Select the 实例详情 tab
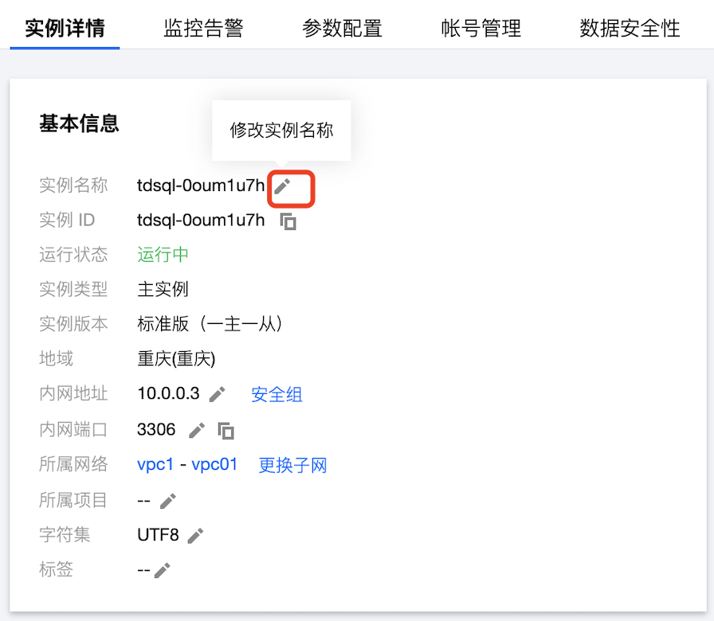714x621 pixels. pos(65,29)
